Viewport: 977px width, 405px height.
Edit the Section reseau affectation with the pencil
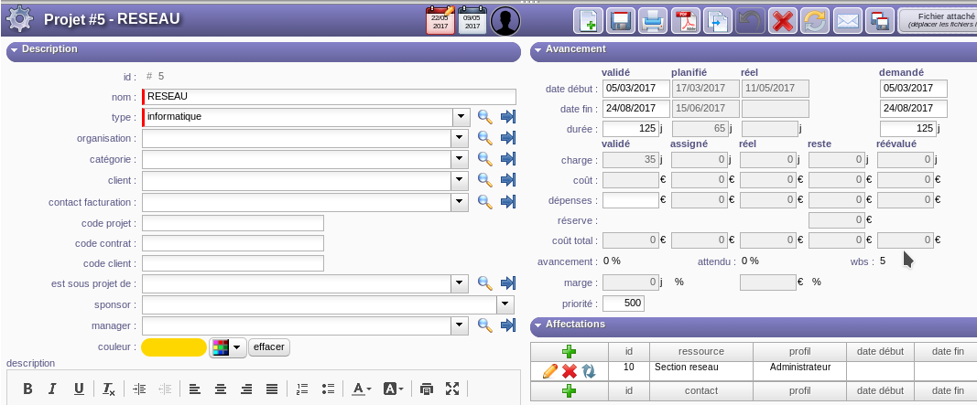[549, 370]
